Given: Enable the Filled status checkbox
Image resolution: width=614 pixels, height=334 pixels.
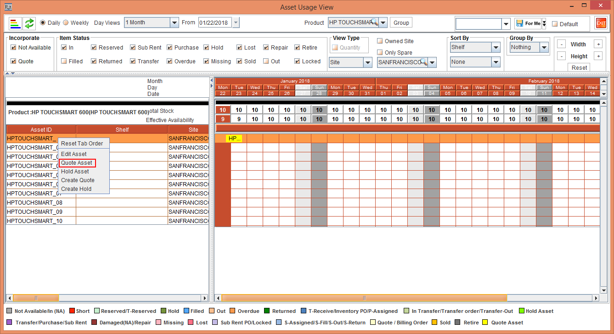Looking at the screenshot, I should tap(64, 61).
